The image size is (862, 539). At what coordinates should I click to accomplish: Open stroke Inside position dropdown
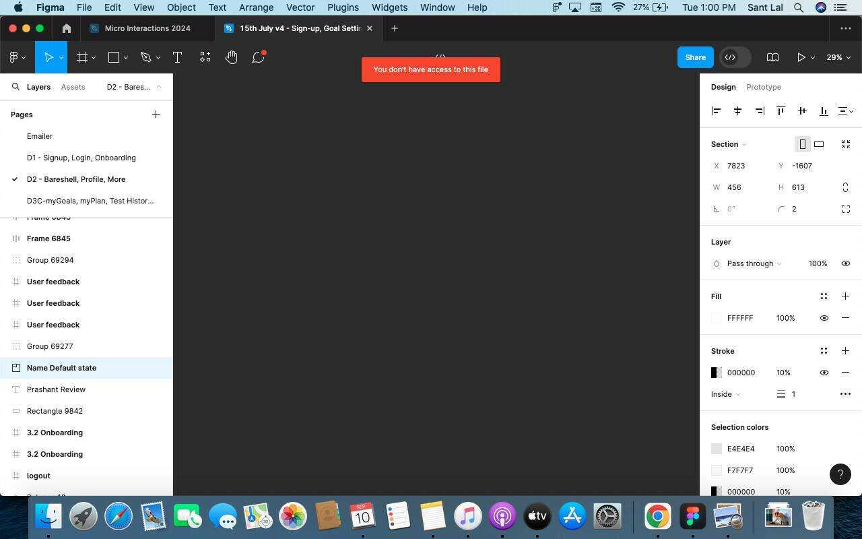[x=726, y=394]
